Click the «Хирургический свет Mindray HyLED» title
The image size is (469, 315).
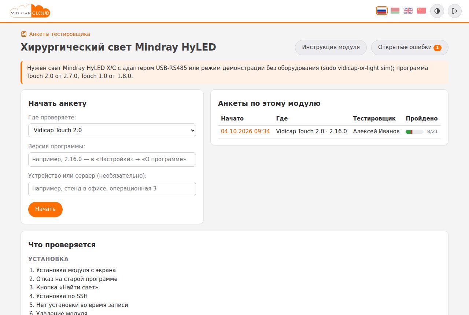118,47
